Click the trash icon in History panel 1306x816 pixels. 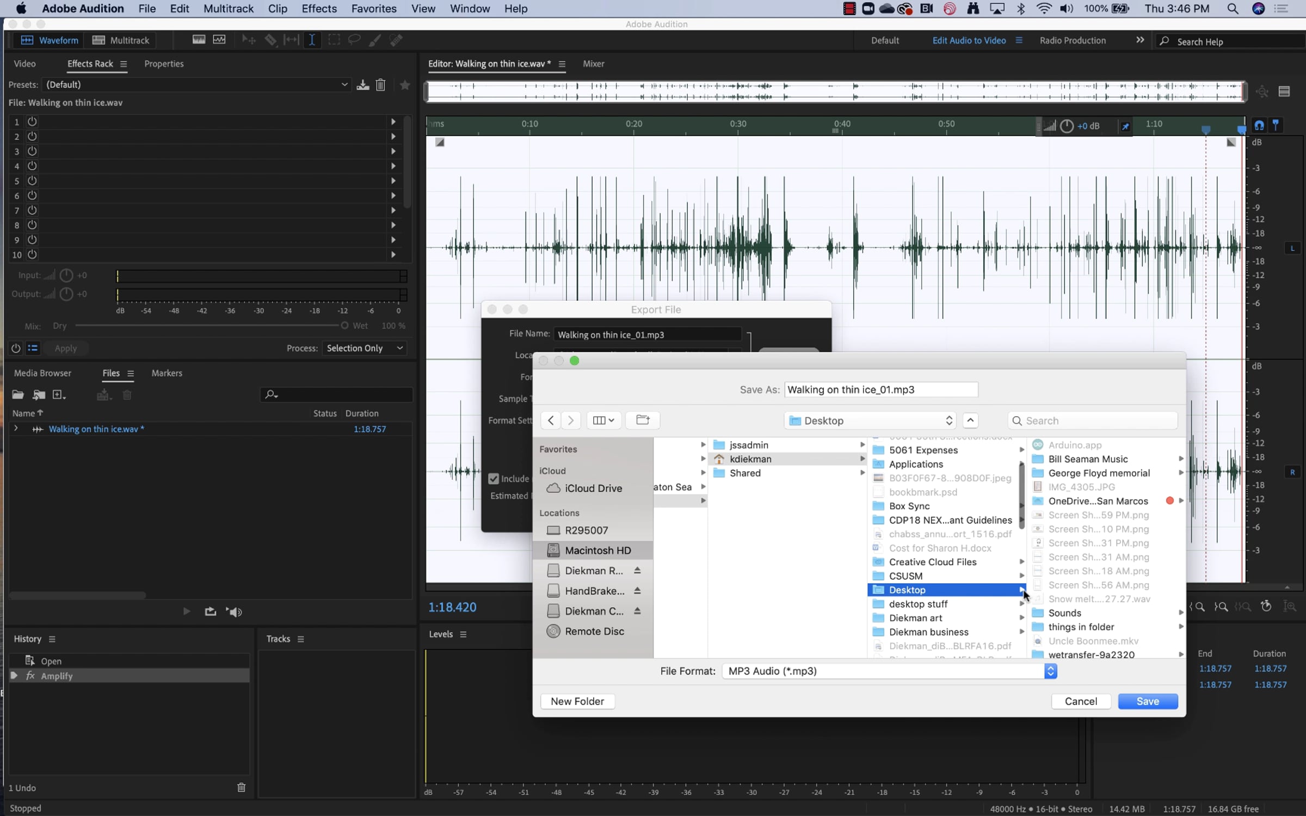(241, 787)
